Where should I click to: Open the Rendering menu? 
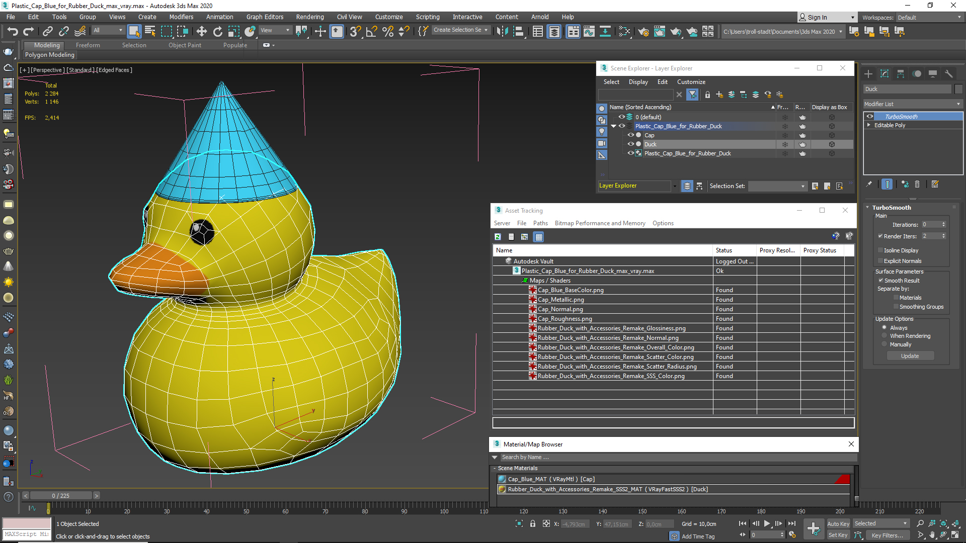coord(309,17)
